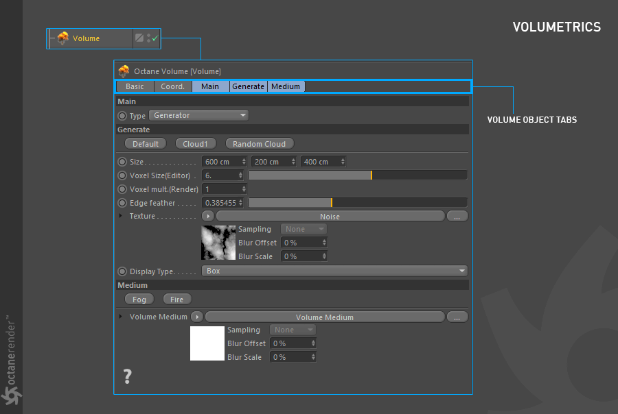The width and height of the screenshot is (618, 414).
Task: Click the Octane Volume header icon
Action: click(124, 71)
